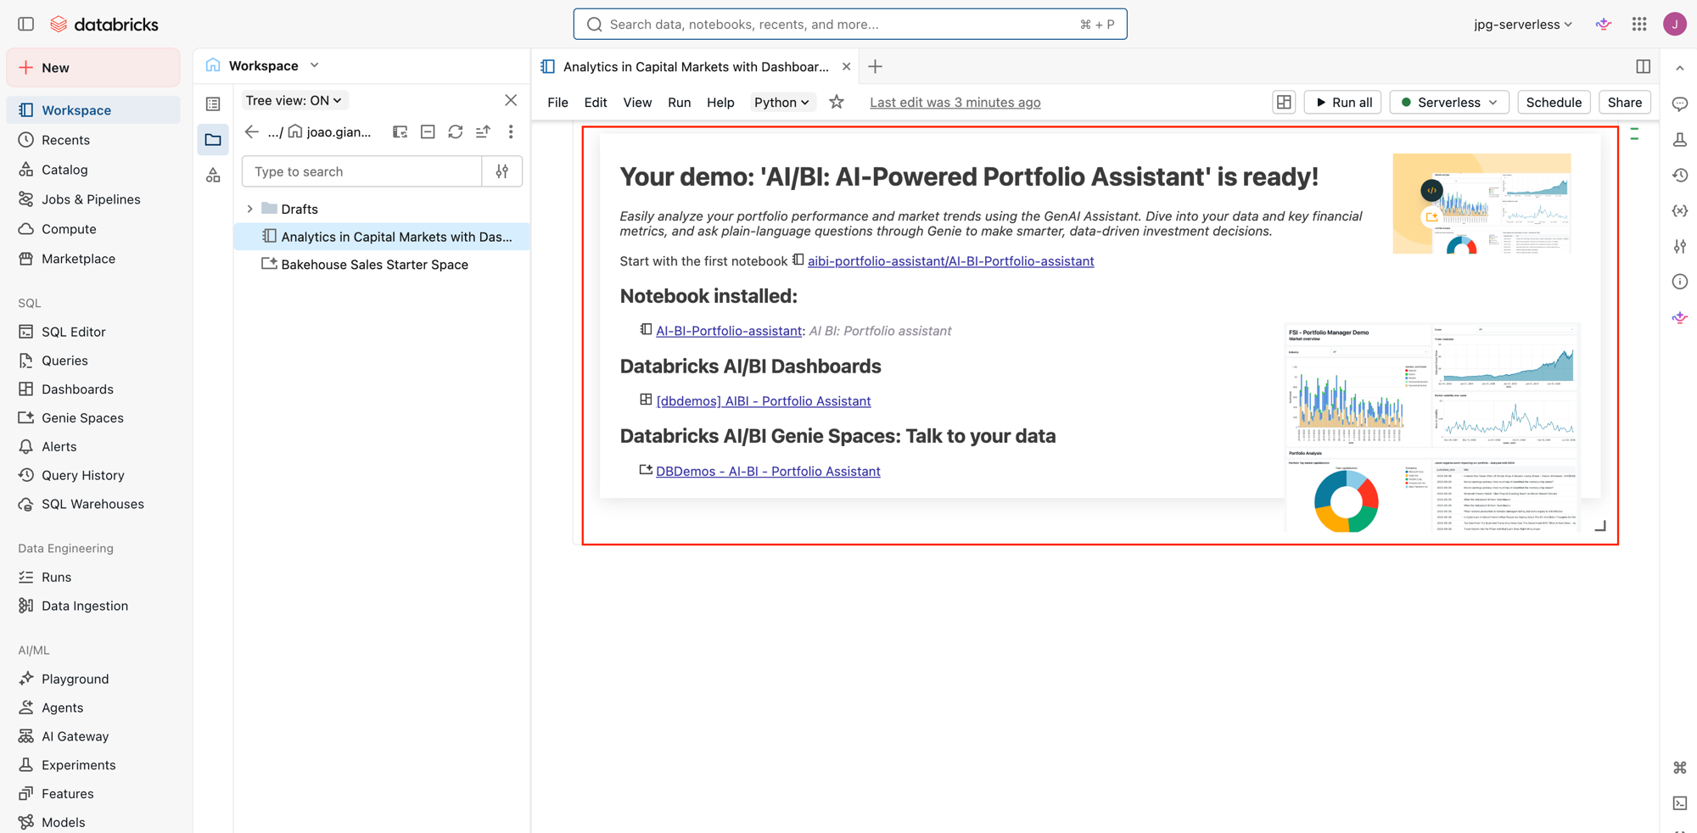Open the user avatar J menu
Screen dimensions: 1697x833
pos(1674,24)
